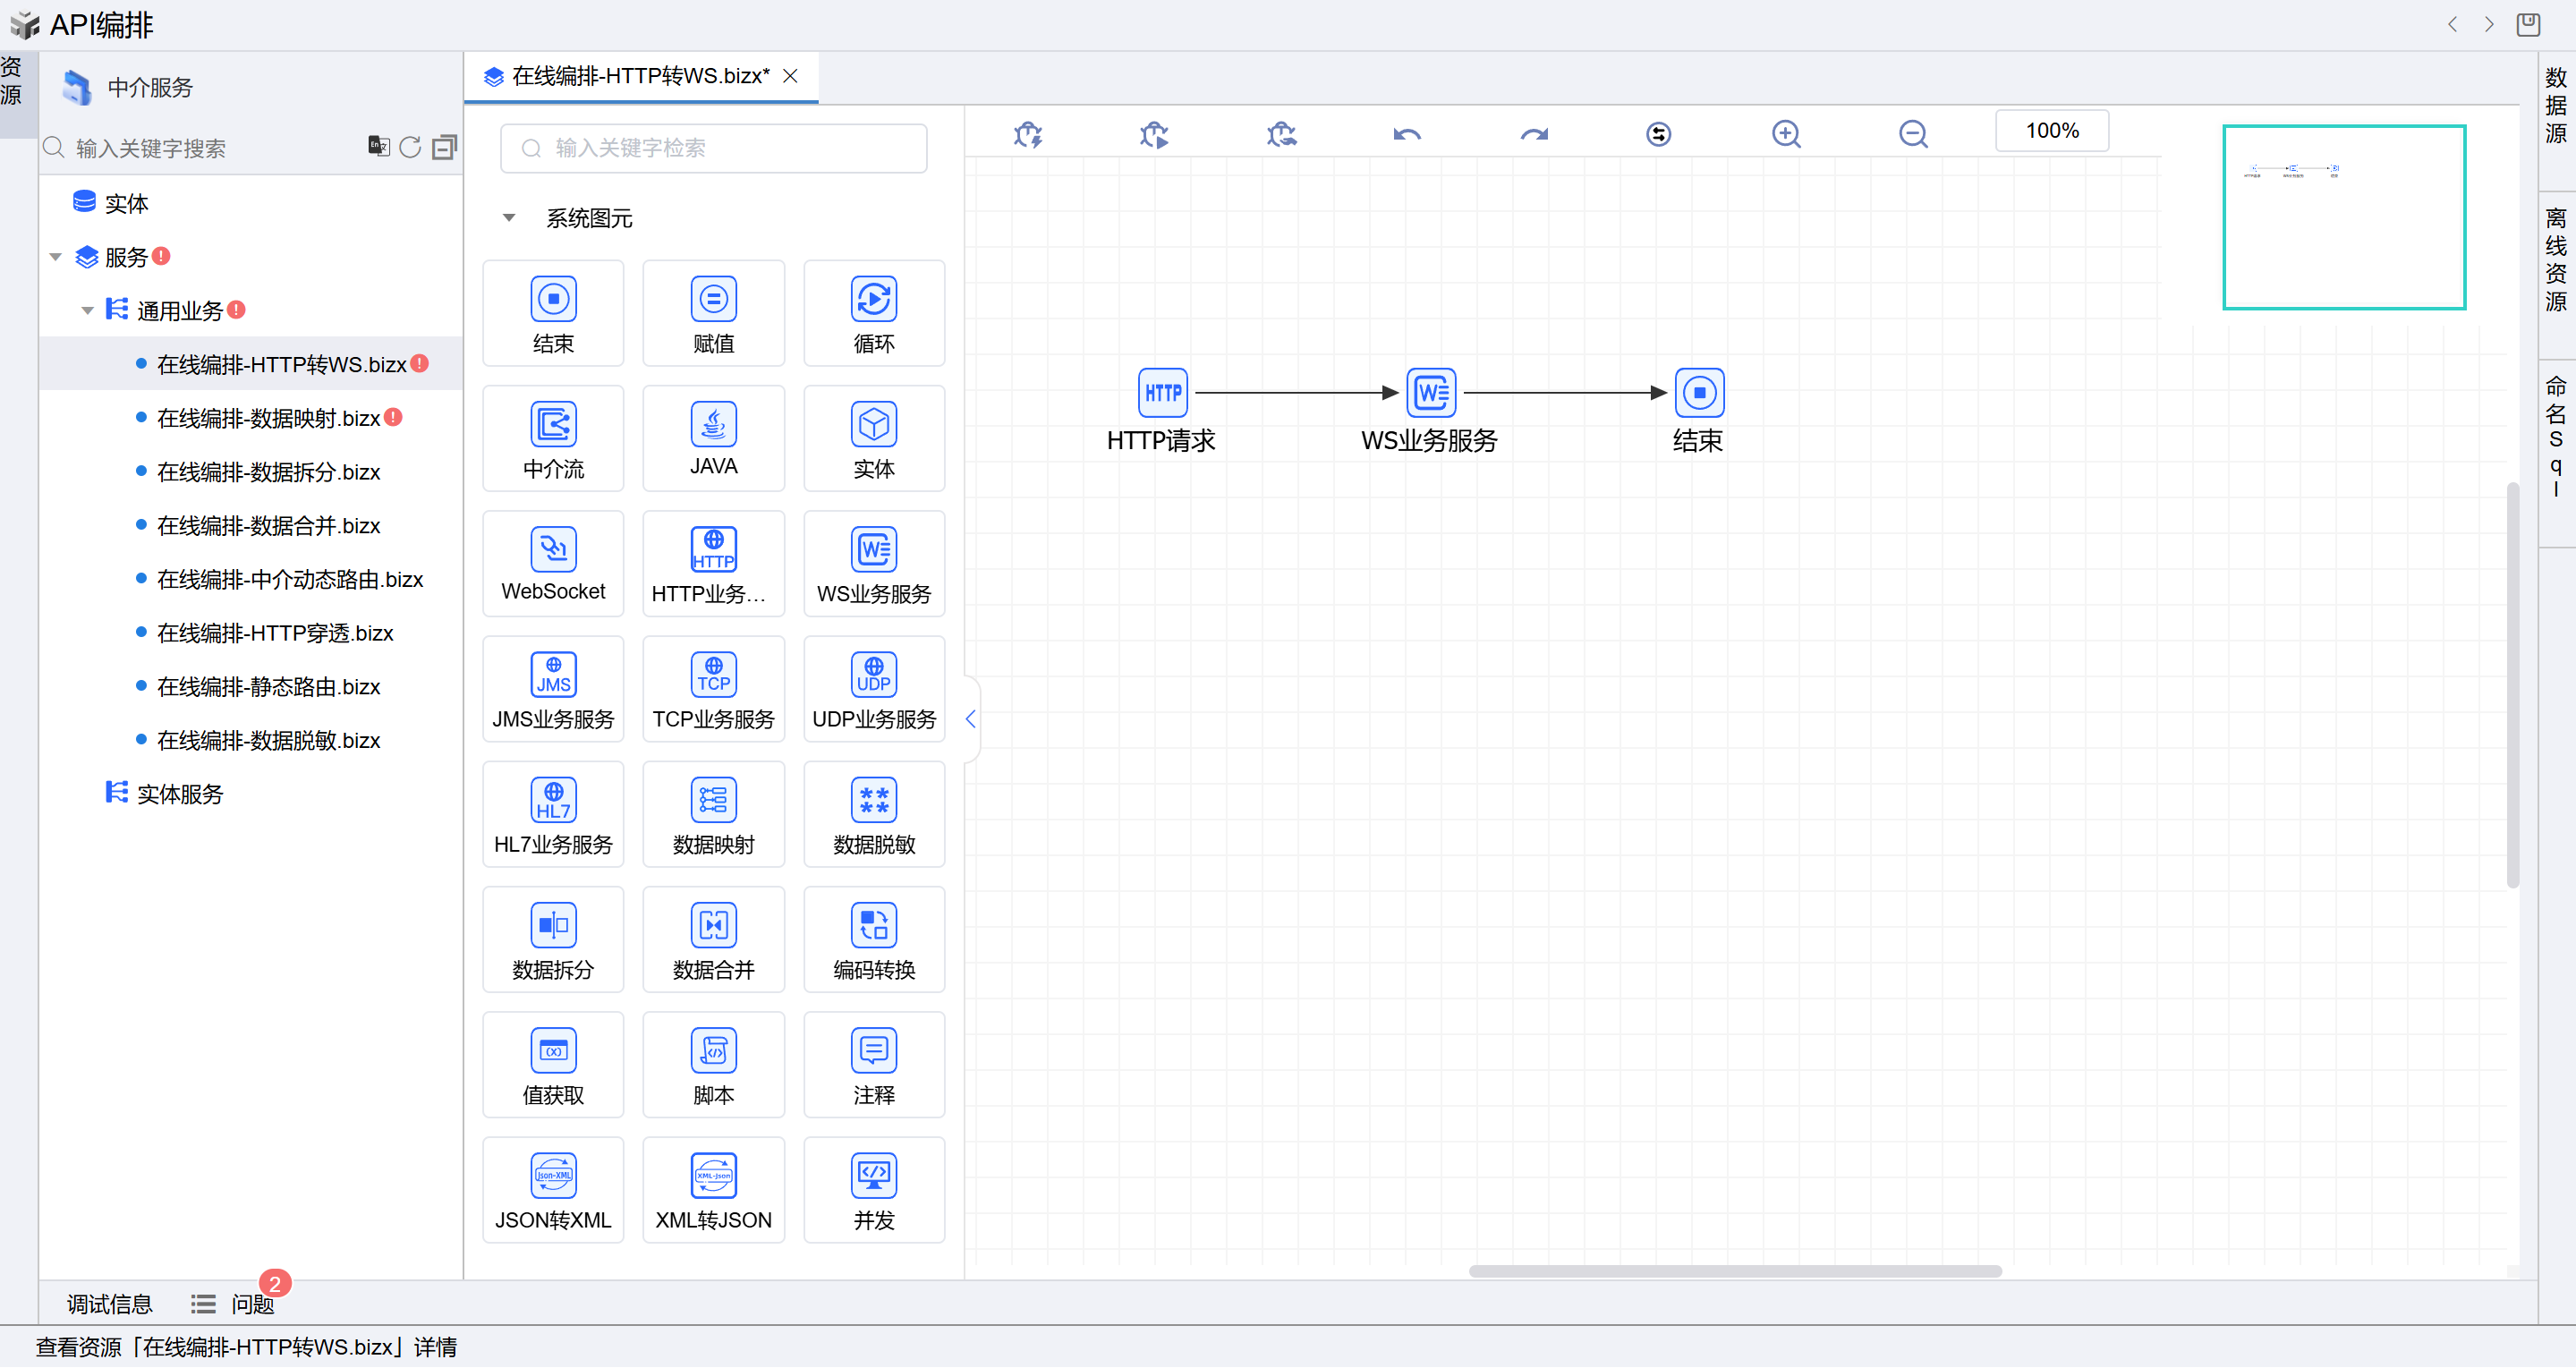
Task: Collapse the 通用业务 tree node
Action: tap(88, 311)
